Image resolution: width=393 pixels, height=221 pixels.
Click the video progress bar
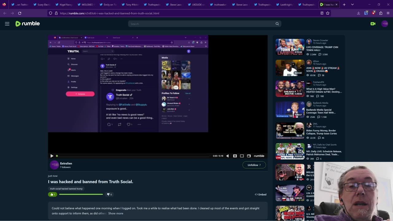[x=133, y=156]
